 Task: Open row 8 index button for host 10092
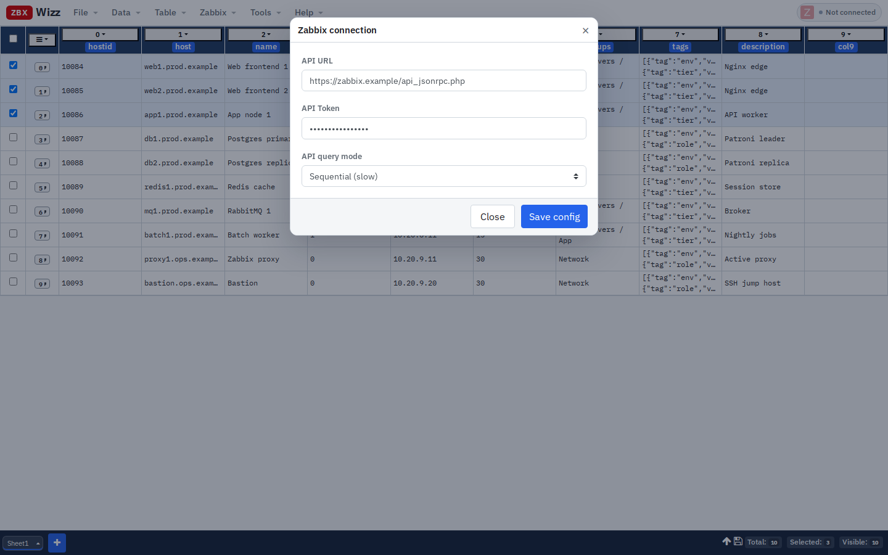[x=42, y=260]
